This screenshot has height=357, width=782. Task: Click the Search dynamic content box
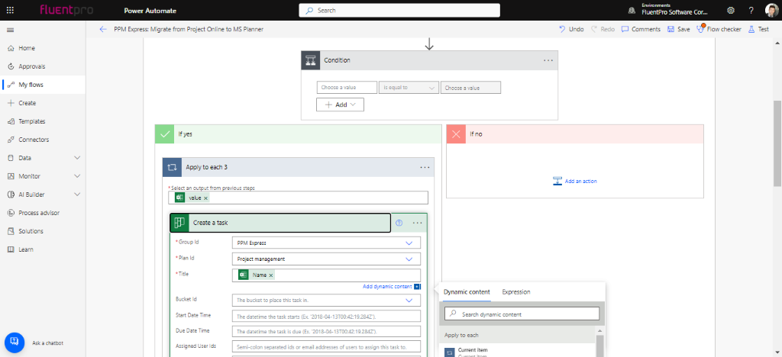tap(522, 314)
